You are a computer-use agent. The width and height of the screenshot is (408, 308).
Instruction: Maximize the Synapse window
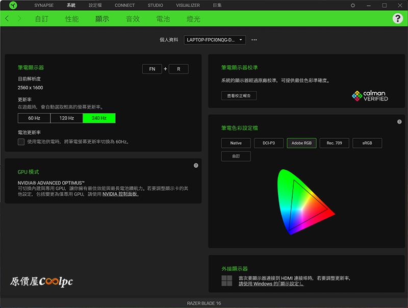[x=385, y=5]
